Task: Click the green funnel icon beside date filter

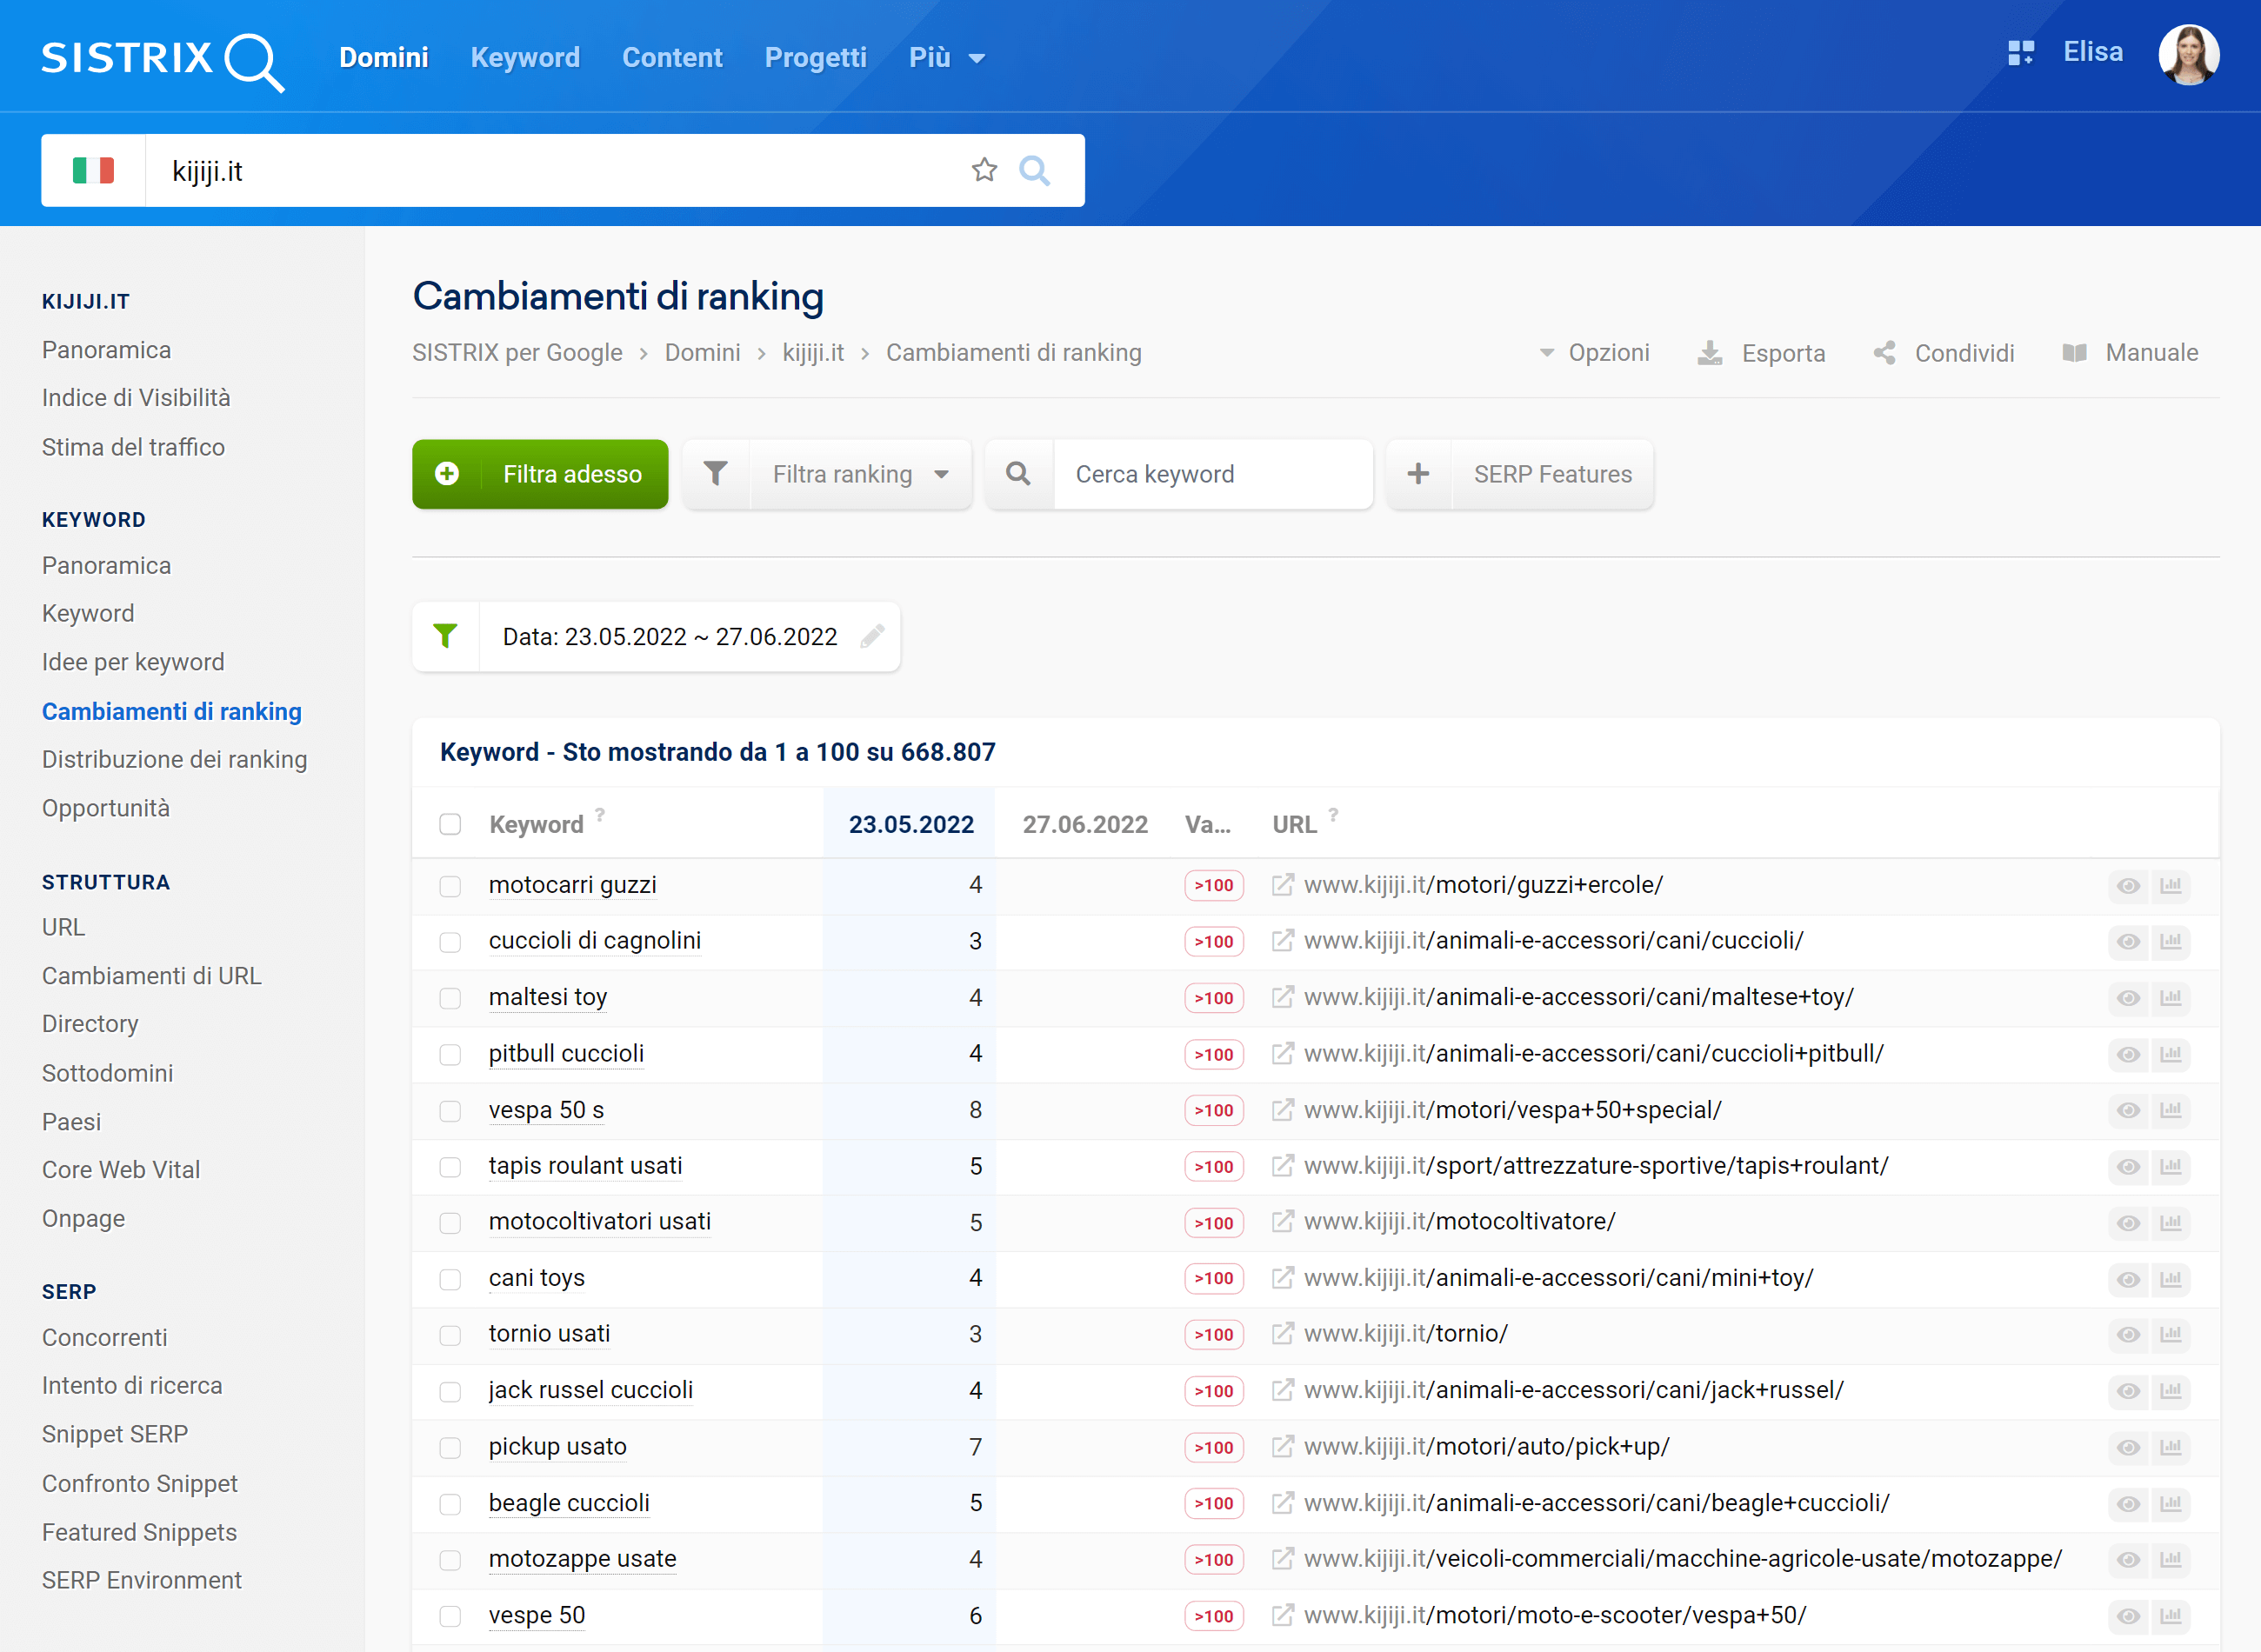Action: [x=445, y=636]
